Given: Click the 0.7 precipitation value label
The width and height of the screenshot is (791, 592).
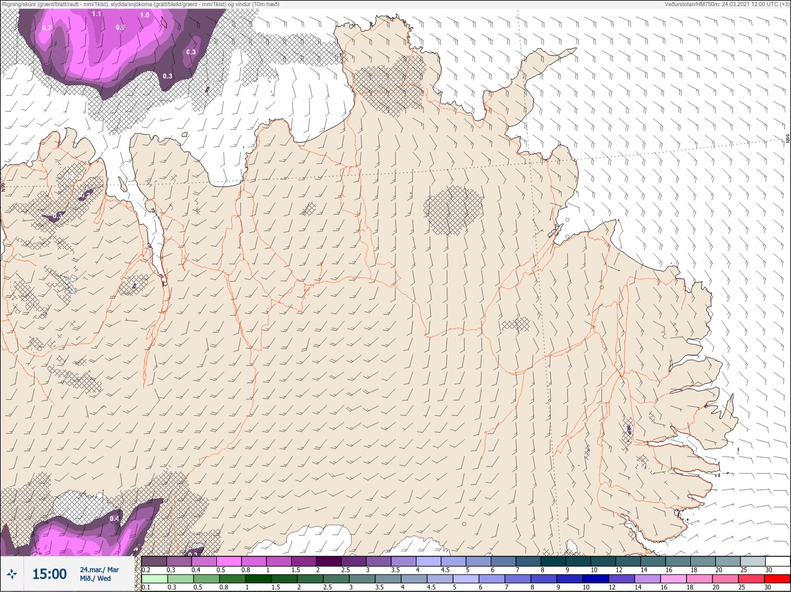Looking at the screenshot, I should click(x=47, y=28).
